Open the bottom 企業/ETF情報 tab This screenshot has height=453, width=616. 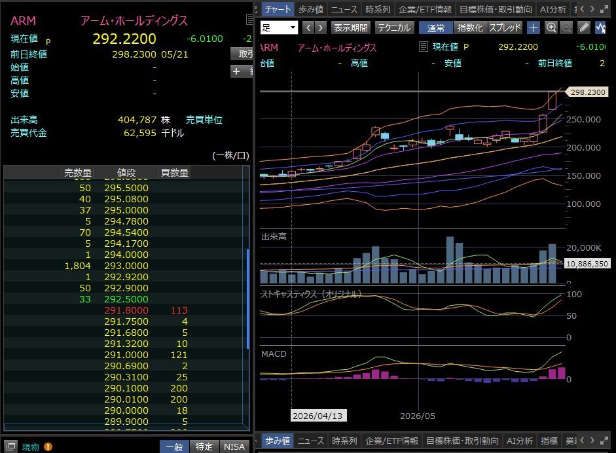[x=391, y=441]
